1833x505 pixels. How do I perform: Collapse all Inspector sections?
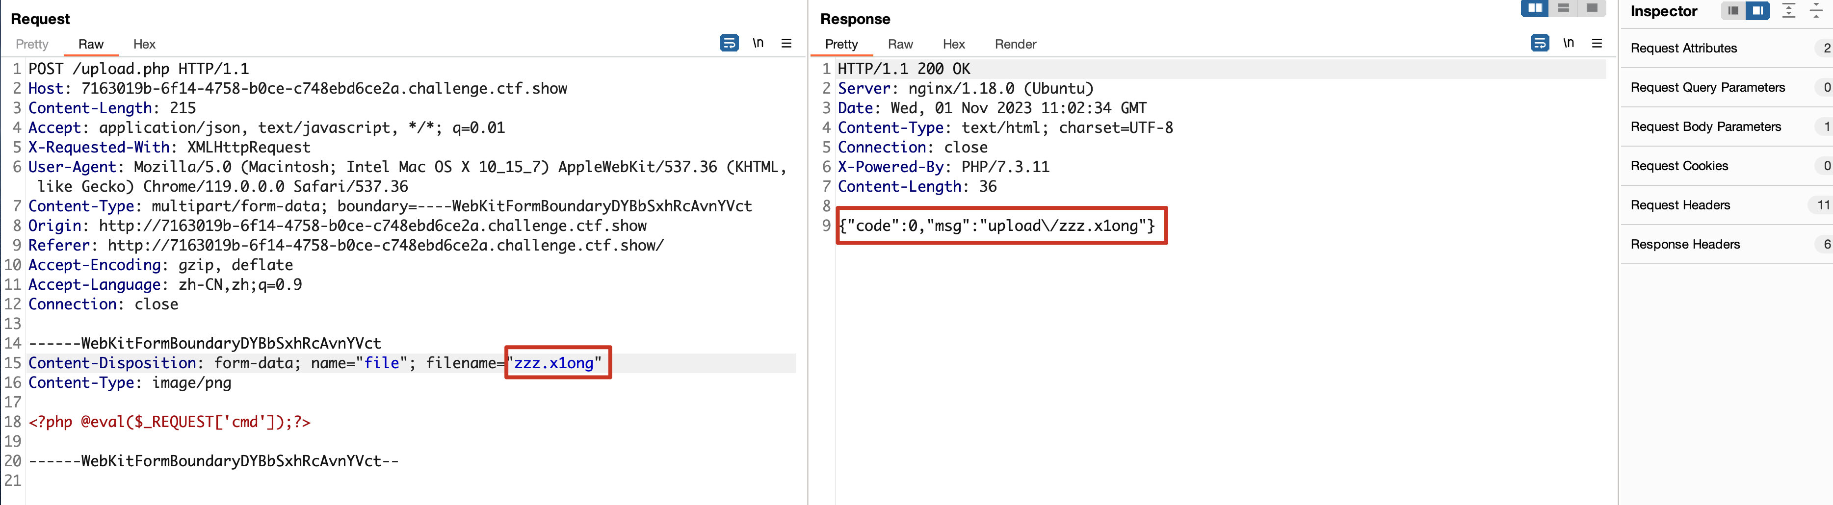tap(1817, 11)
